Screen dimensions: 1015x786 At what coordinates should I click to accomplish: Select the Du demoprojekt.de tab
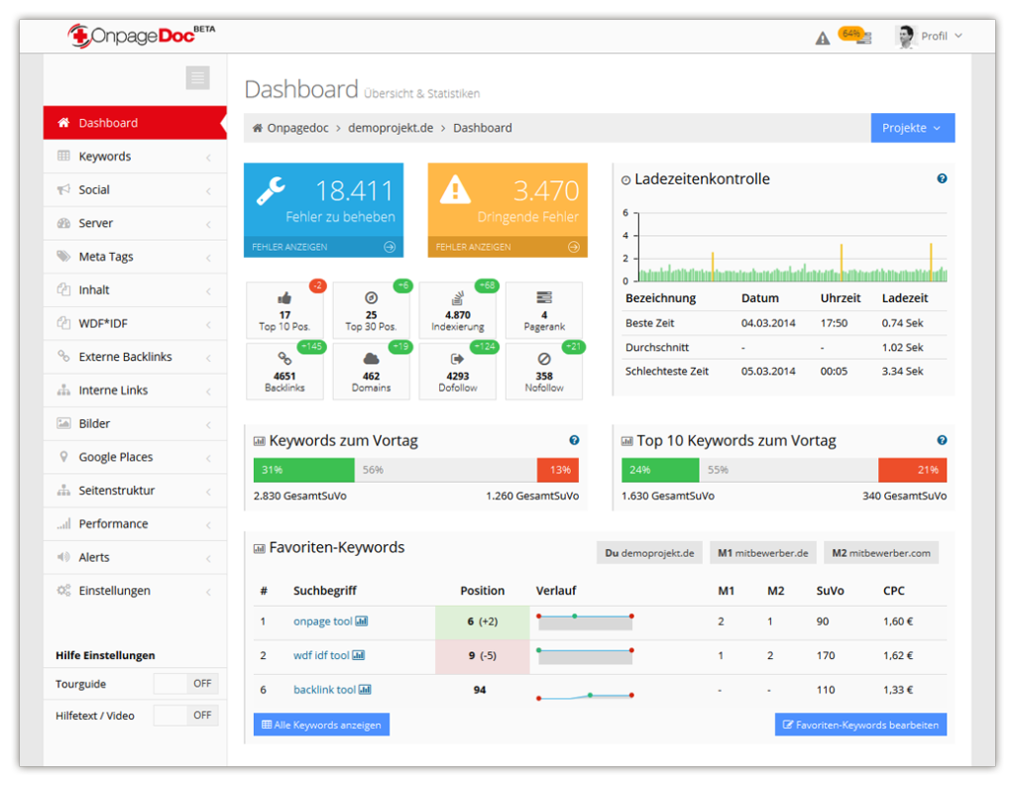(x=649, y=552)
